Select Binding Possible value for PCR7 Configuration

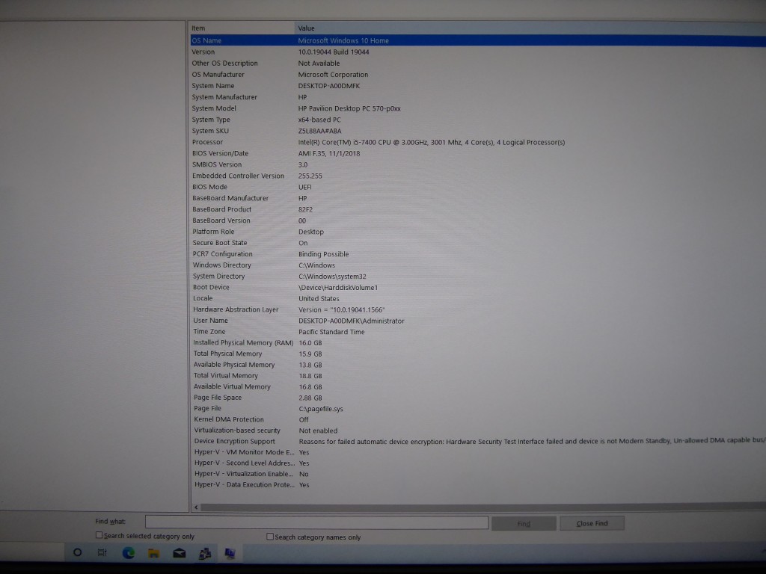click(x=323, y=254)
